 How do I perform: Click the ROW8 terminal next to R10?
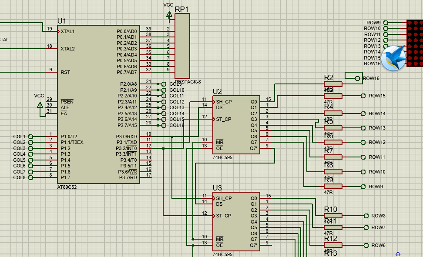(366, 216)
